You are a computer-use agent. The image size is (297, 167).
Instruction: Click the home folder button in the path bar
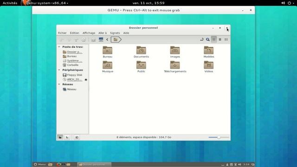point(116,39)
